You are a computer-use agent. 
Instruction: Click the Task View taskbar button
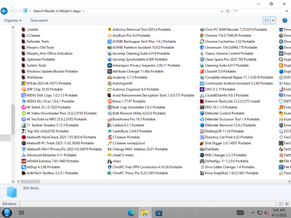[21, 213]
